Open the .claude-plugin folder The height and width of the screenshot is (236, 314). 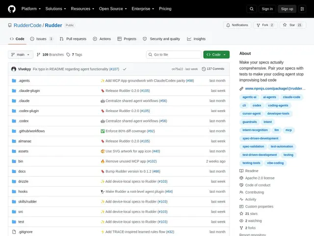click(29, 90)
